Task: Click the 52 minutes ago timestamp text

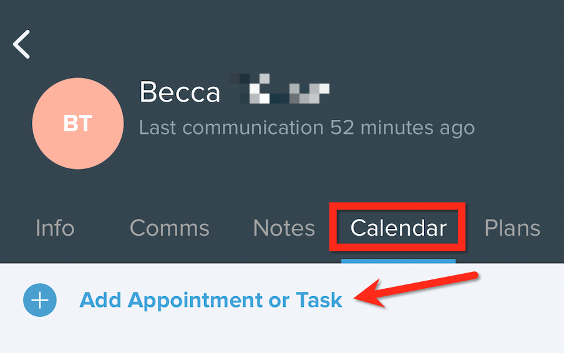Action: pyautogui.click(x=402, y=128)
